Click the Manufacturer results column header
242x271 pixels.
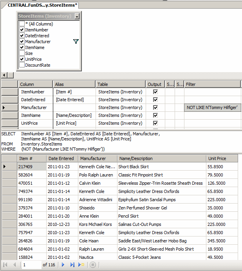coord(98,158)
